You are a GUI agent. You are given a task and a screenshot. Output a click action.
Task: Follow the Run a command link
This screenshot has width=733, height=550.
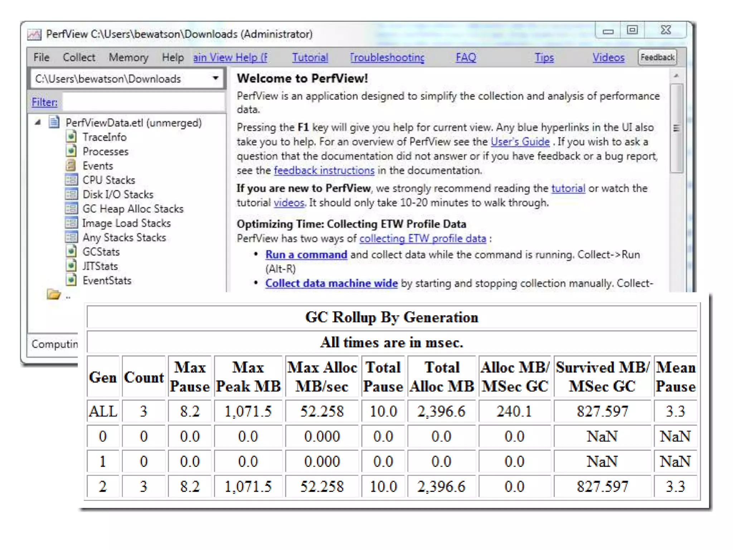[306, 255]
